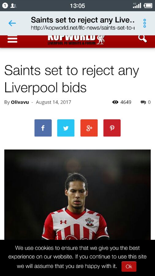Accept cookies with Ok button
The image size is (155, 276).
pos(129,266)
